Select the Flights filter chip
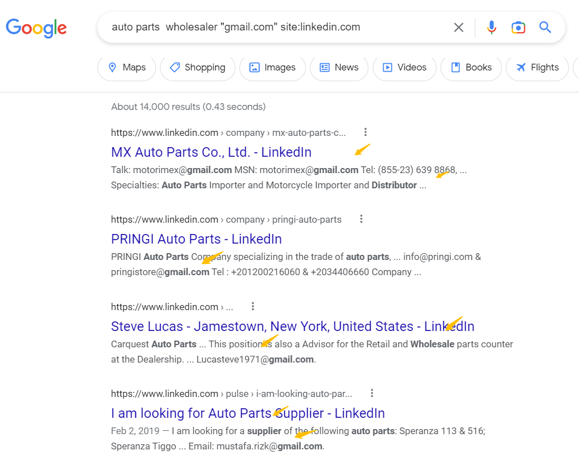The width and height of the screenshot is (579, 468). point(537,67)
